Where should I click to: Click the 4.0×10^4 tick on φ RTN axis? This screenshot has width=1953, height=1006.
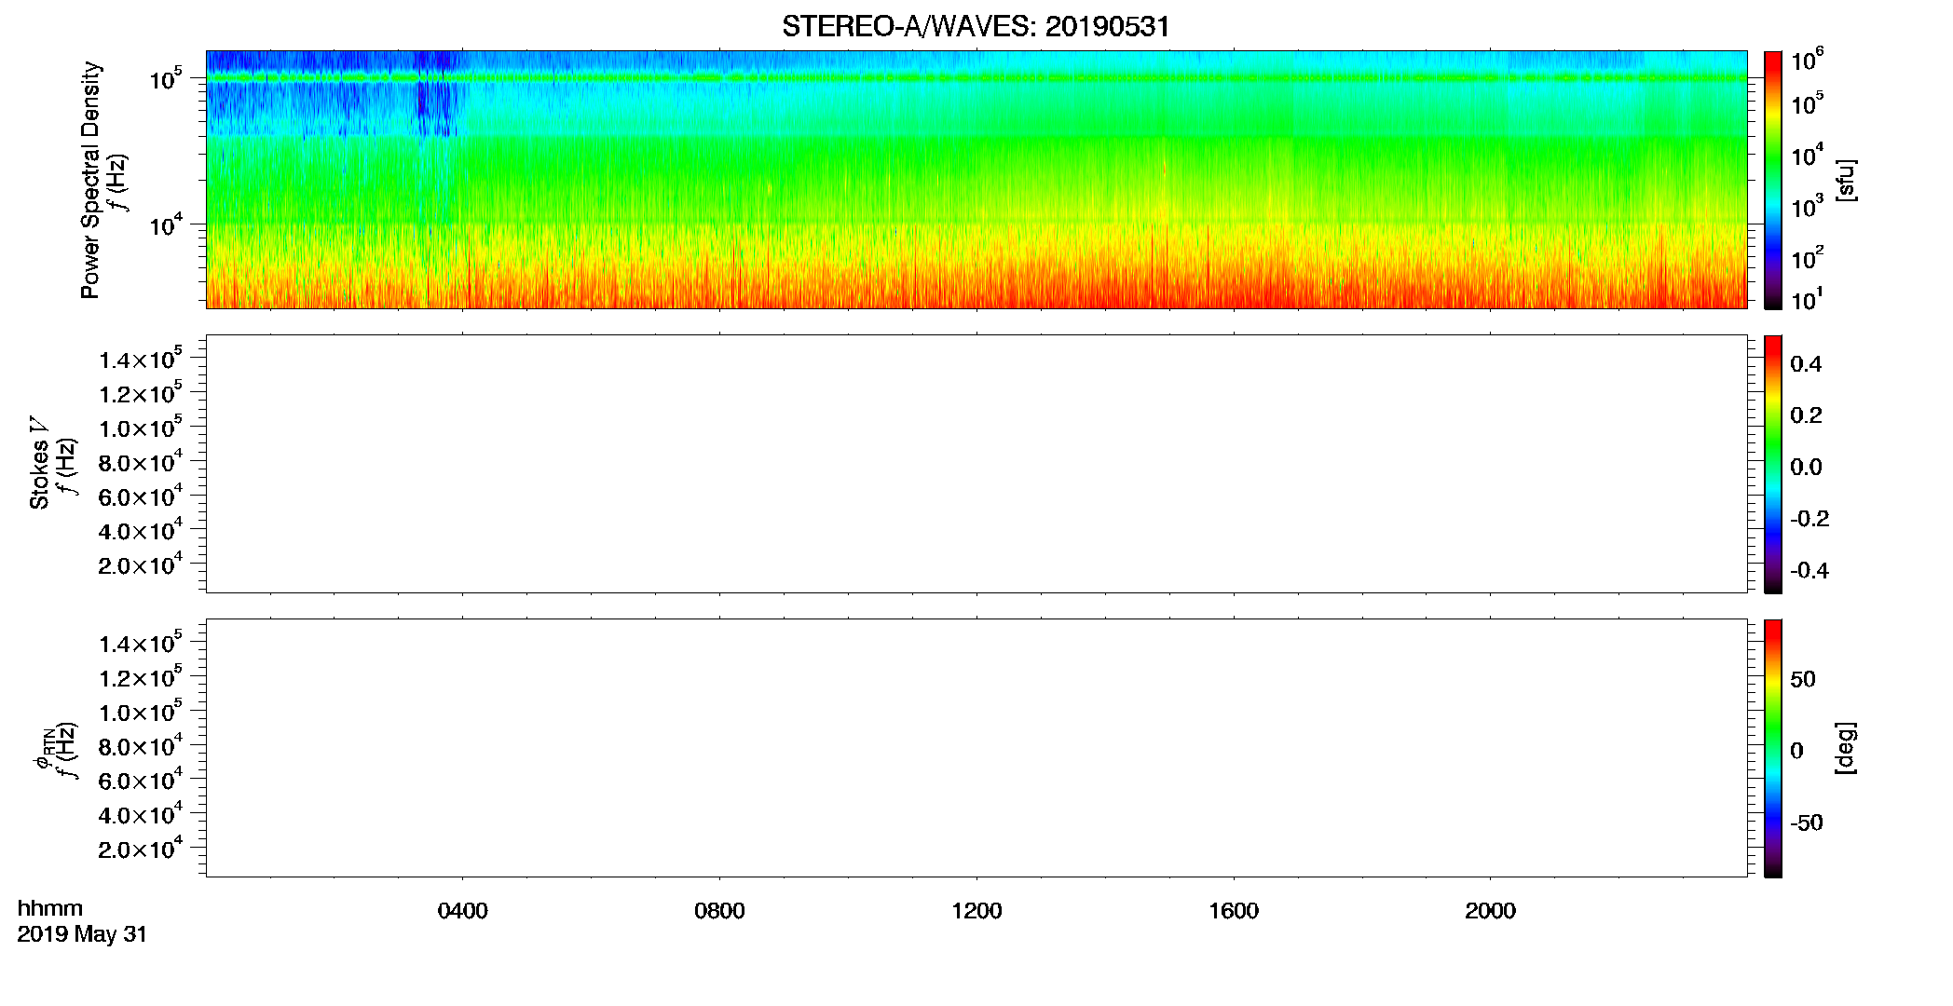[x=140, y=815]
